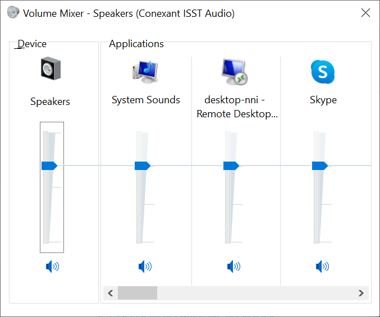The width and height of the screenshot is (380, 317).
Task: Click the Remote Desktop volume slider handle
Action: (x=231, y=166)
